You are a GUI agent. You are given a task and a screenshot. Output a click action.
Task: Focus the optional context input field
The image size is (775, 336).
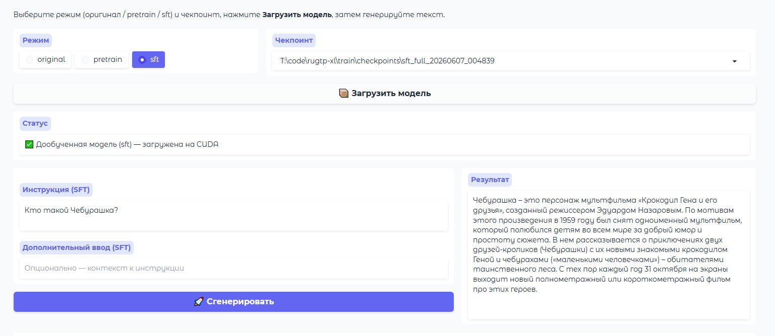[x=233, y=269]
